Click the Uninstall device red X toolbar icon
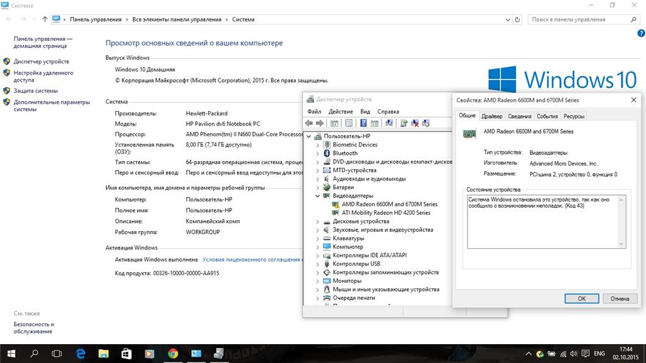 pyautogui.click(x=415, y=123)
